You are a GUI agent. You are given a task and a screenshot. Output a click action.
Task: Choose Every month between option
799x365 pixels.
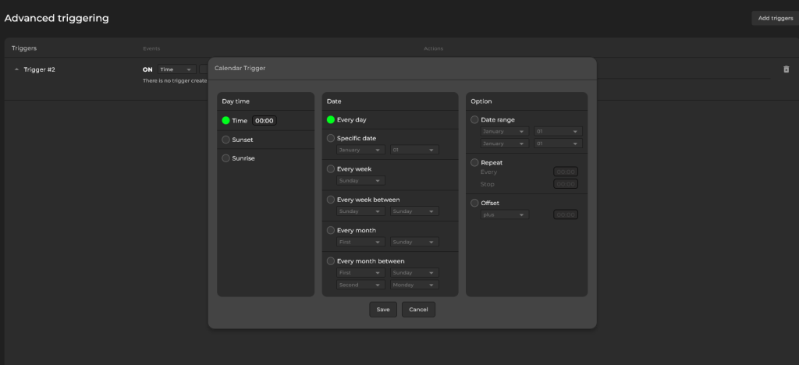[x=331, y=260]
